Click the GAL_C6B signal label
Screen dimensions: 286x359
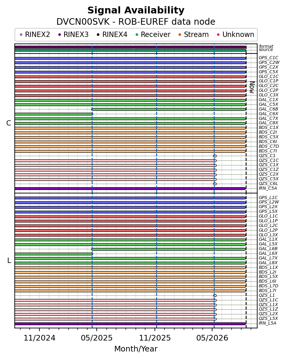[x=268, y=109]
